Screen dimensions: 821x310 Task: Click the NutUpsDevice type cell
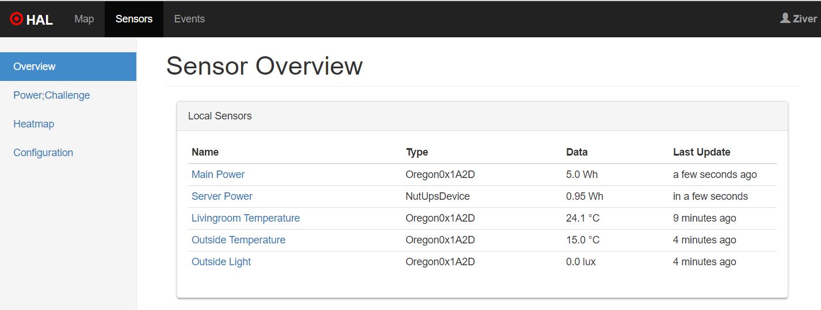[438, 196]
